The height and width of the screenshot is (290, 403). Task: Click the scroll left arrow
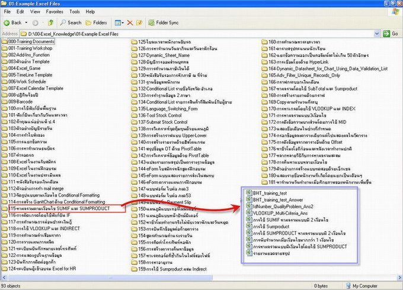4,278
